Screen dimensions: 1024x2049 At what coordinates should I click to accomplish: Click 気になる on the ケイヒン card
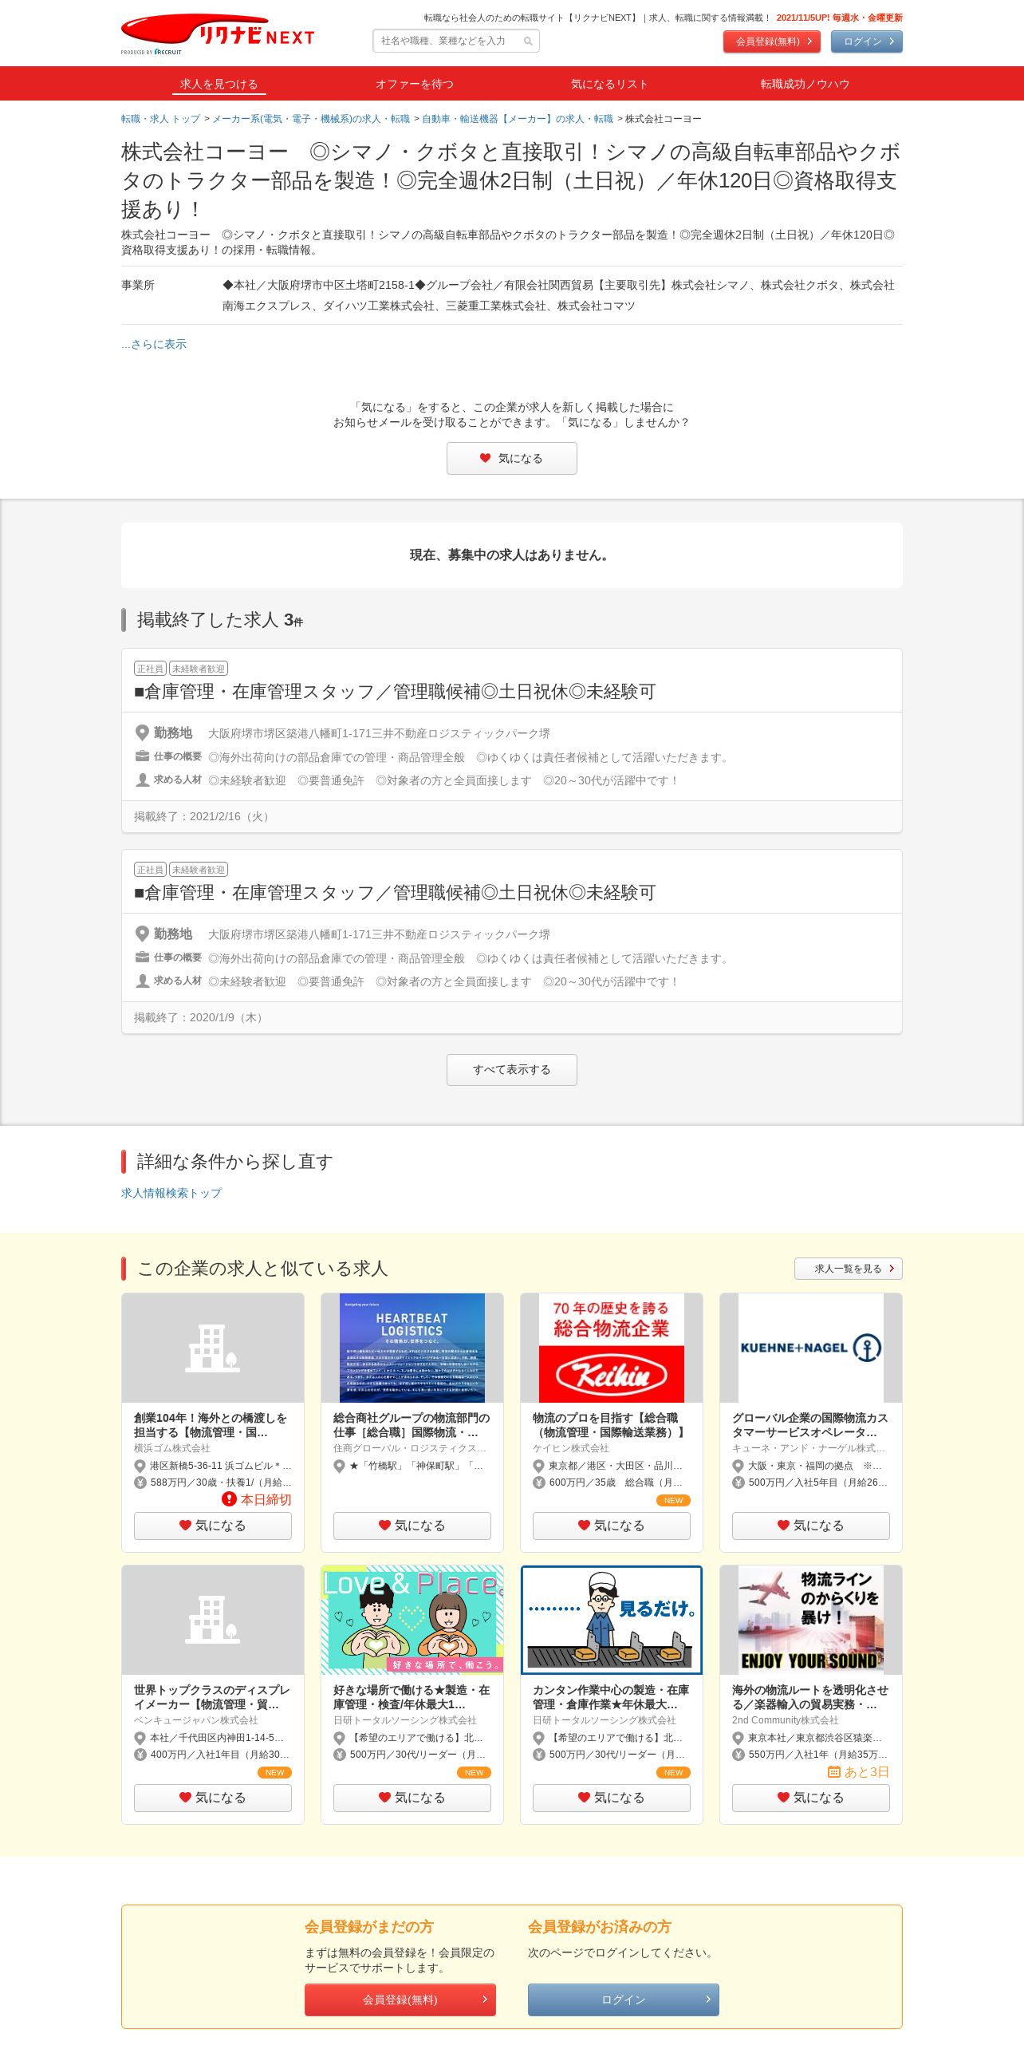point(612,1526)
